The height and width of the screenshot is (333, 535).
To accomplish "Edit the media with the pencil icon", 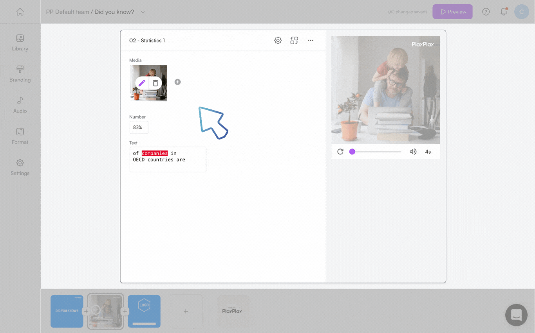I will point(142,83).
